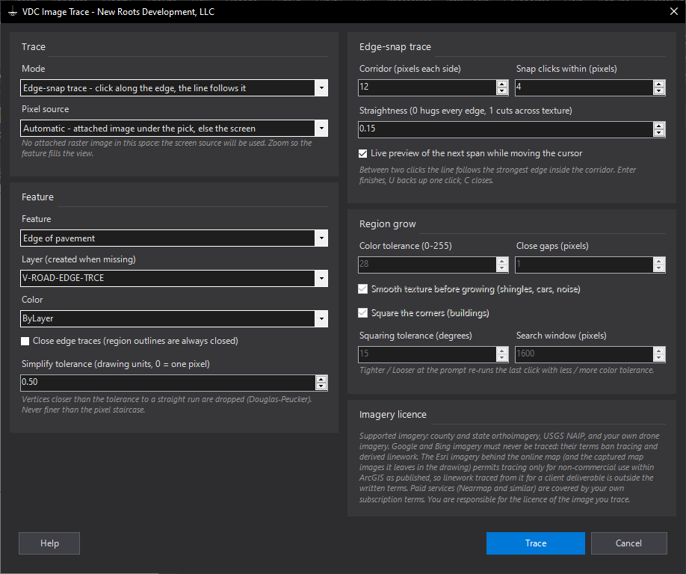Image resolution: width=686 pixels, height=574 pixels.
Task: Click the Simplify tolerance input field
Action: pyautogui.click(x=167, y=383)
